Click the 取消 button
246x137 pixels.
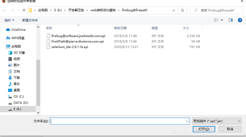tap(230, 129)
